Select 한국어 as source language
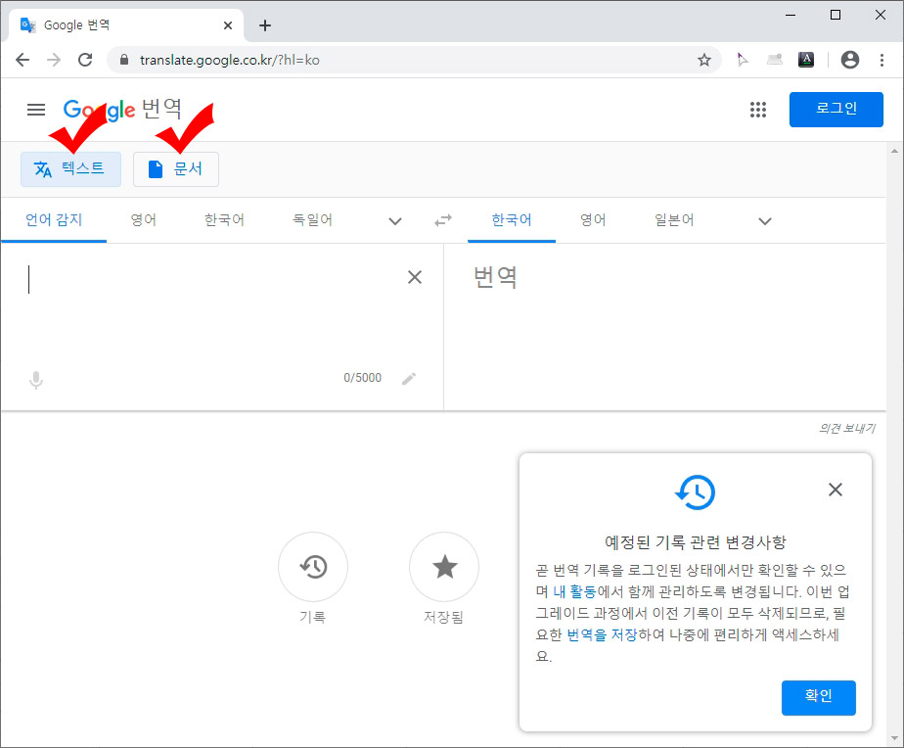Screen dimensions: 904x748 pos(224,220)
